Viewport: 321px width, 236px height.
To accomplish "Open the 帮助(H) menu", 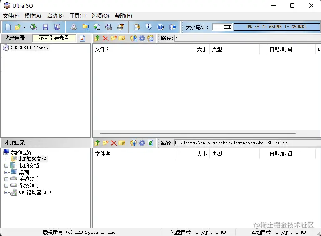I will (x=123, y=16).
